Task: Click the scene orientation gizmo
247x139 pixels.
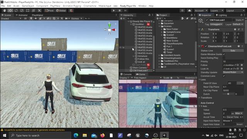Action: (110, 29)
